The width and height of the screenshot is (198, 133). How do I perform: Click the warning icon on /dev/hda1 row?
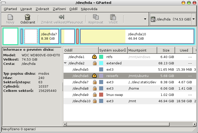[x=94, y=57]
